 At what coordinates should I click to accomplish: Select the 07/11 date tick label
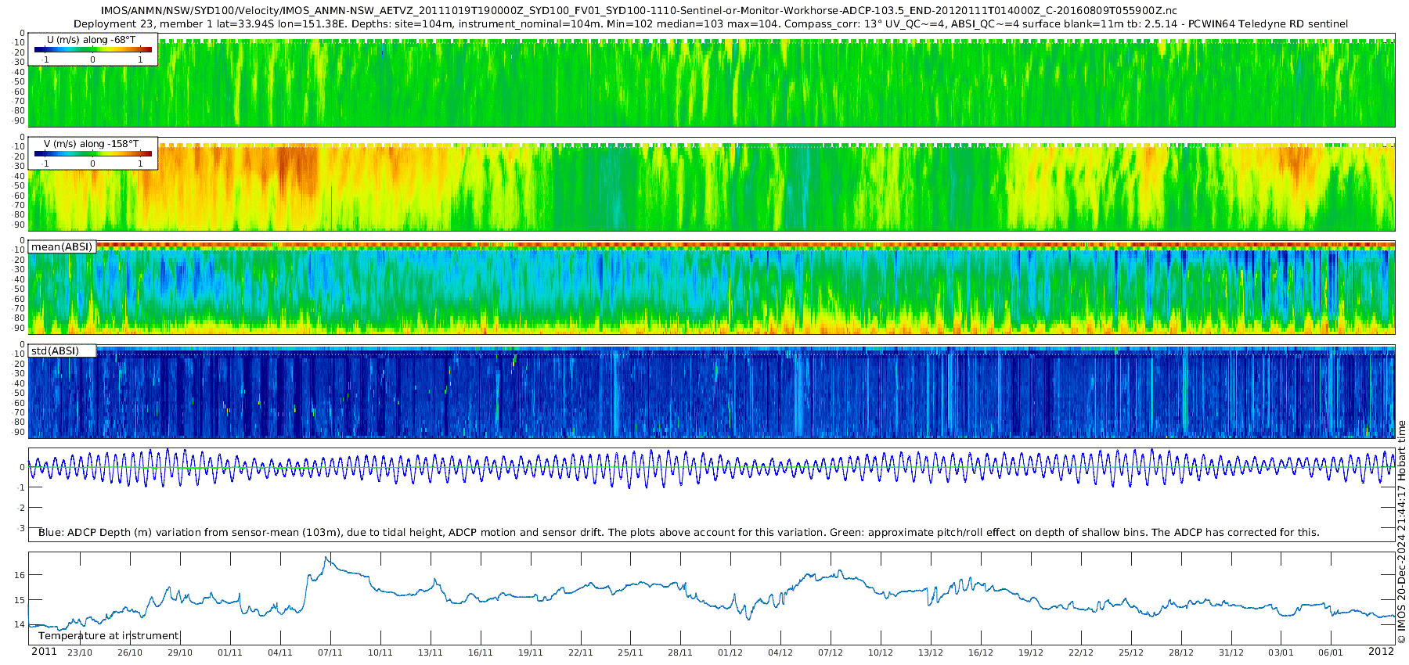[330, 652]
